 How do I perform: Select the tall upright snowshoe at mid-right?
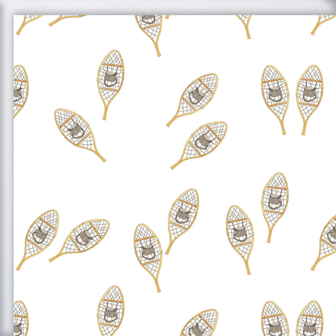click(x=275, y=202)
